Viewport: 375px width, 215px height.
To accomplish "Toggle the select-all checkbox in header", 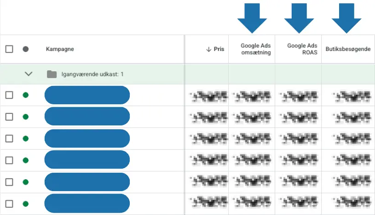I will point(9,49).
